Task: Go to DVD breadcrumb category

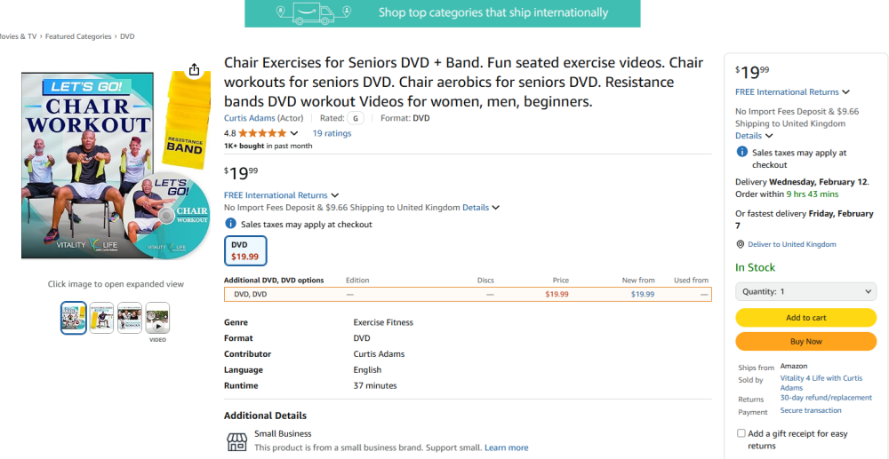Action: click(x=127, y=36)
